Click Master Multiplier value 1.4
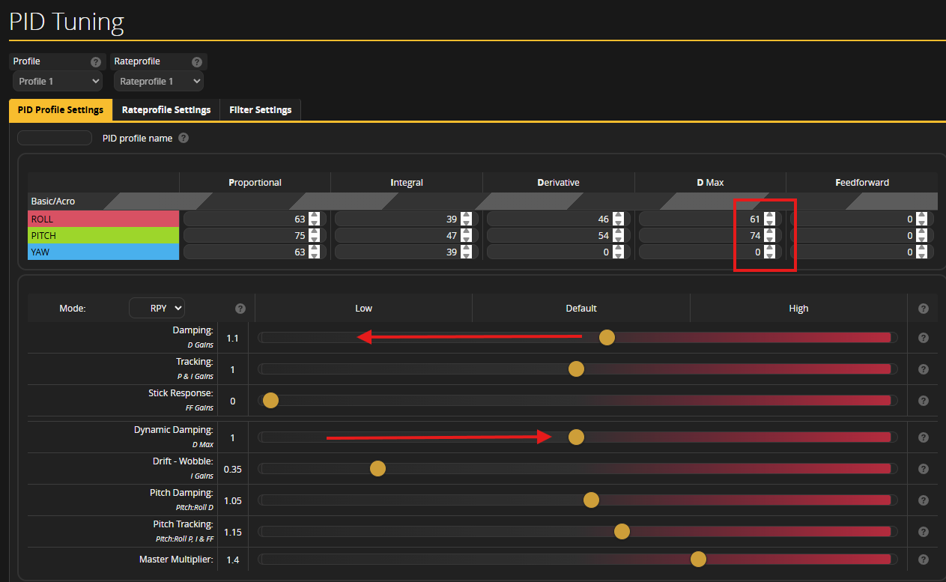The image size is (946, 582). pyautogui.click(x=232, y=560)
